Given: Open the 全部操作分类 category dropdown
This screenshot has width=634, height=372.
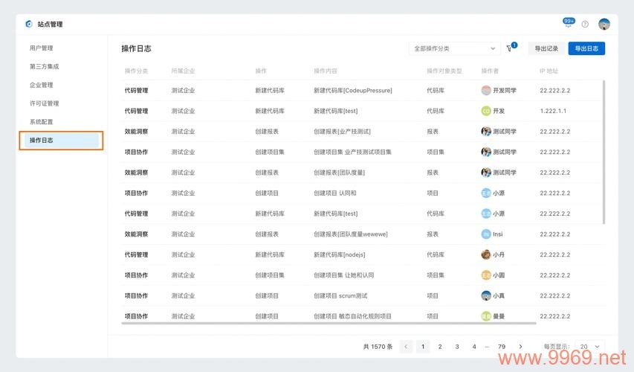Looking at the screenshot, I should coord(454,48).
